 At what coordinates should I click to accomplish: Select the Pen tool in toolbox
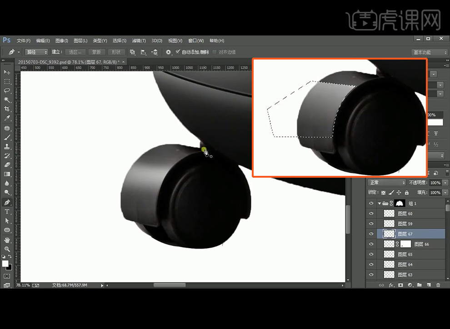(x=7, y=203)
